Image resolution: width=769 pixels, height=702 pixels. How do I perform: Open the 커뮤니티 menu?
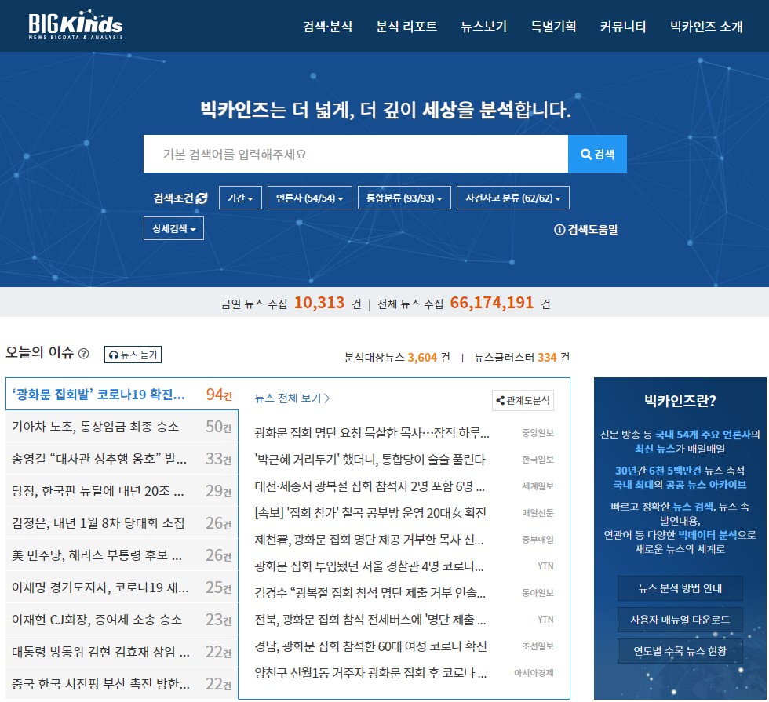click(623, 26)
